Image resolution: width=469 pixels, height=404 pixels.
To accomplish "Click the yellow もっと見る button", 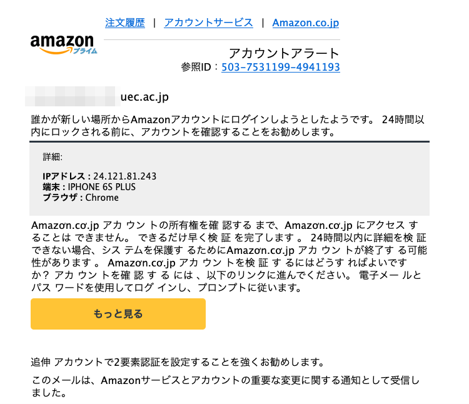I will 118,314.
